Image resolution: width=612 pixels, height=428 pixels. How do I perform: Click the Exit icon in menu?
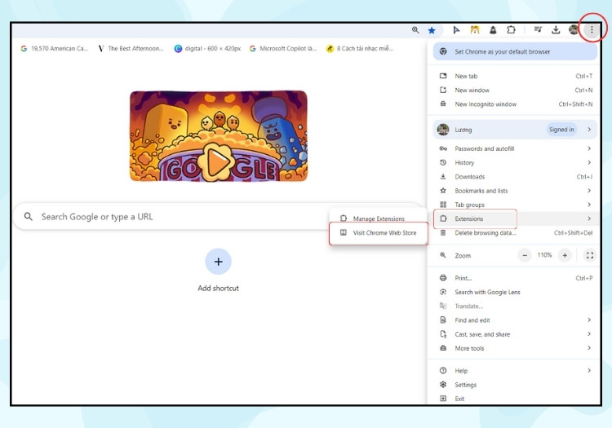[x=443, y=399]
